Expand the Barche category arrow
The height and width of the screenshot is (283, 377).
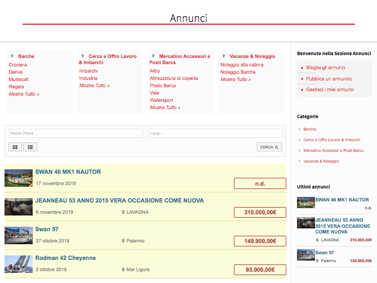pos(12,56)
